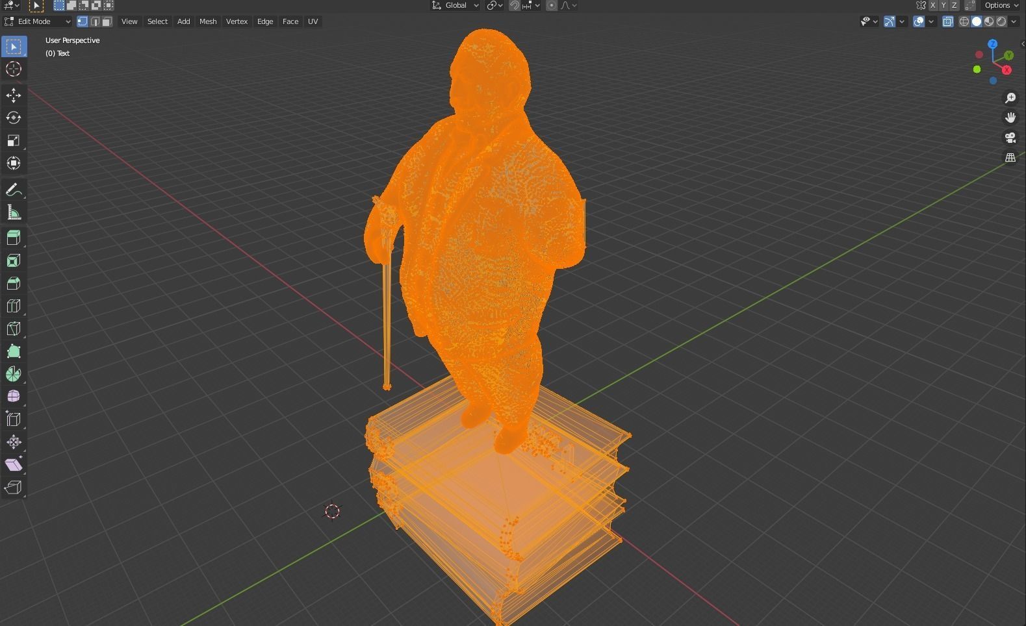The image size is (1026, 626).
Task: Pick the Measure tool
Action: pos(14,213)
